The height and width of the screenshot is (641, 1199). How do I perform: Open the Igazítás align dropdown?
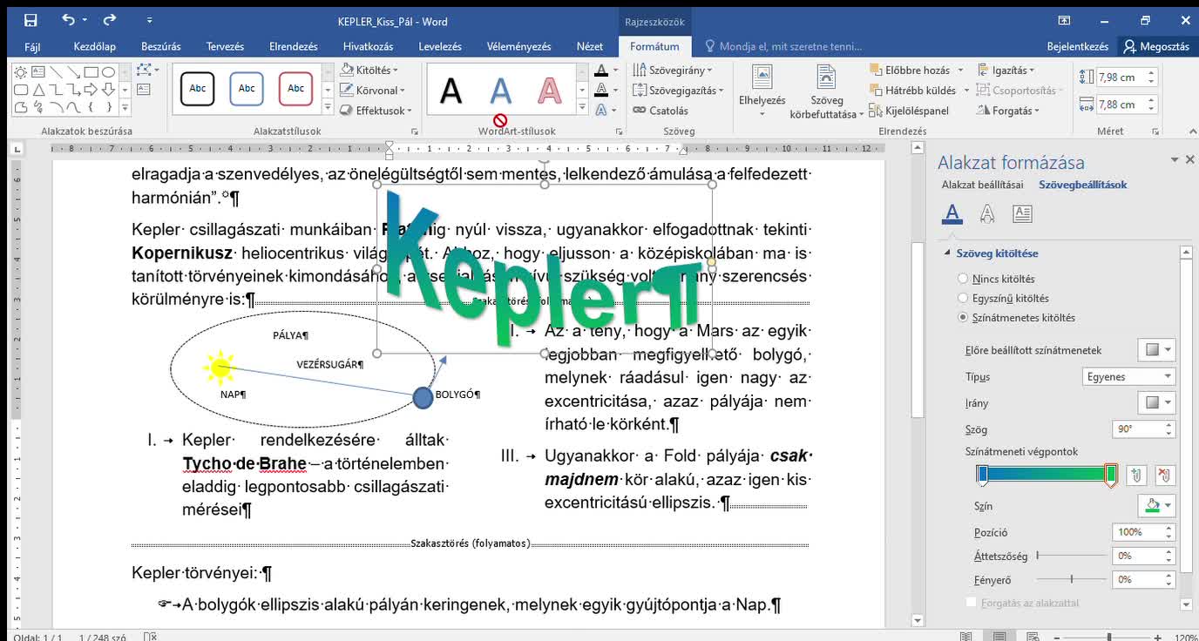1006,70
